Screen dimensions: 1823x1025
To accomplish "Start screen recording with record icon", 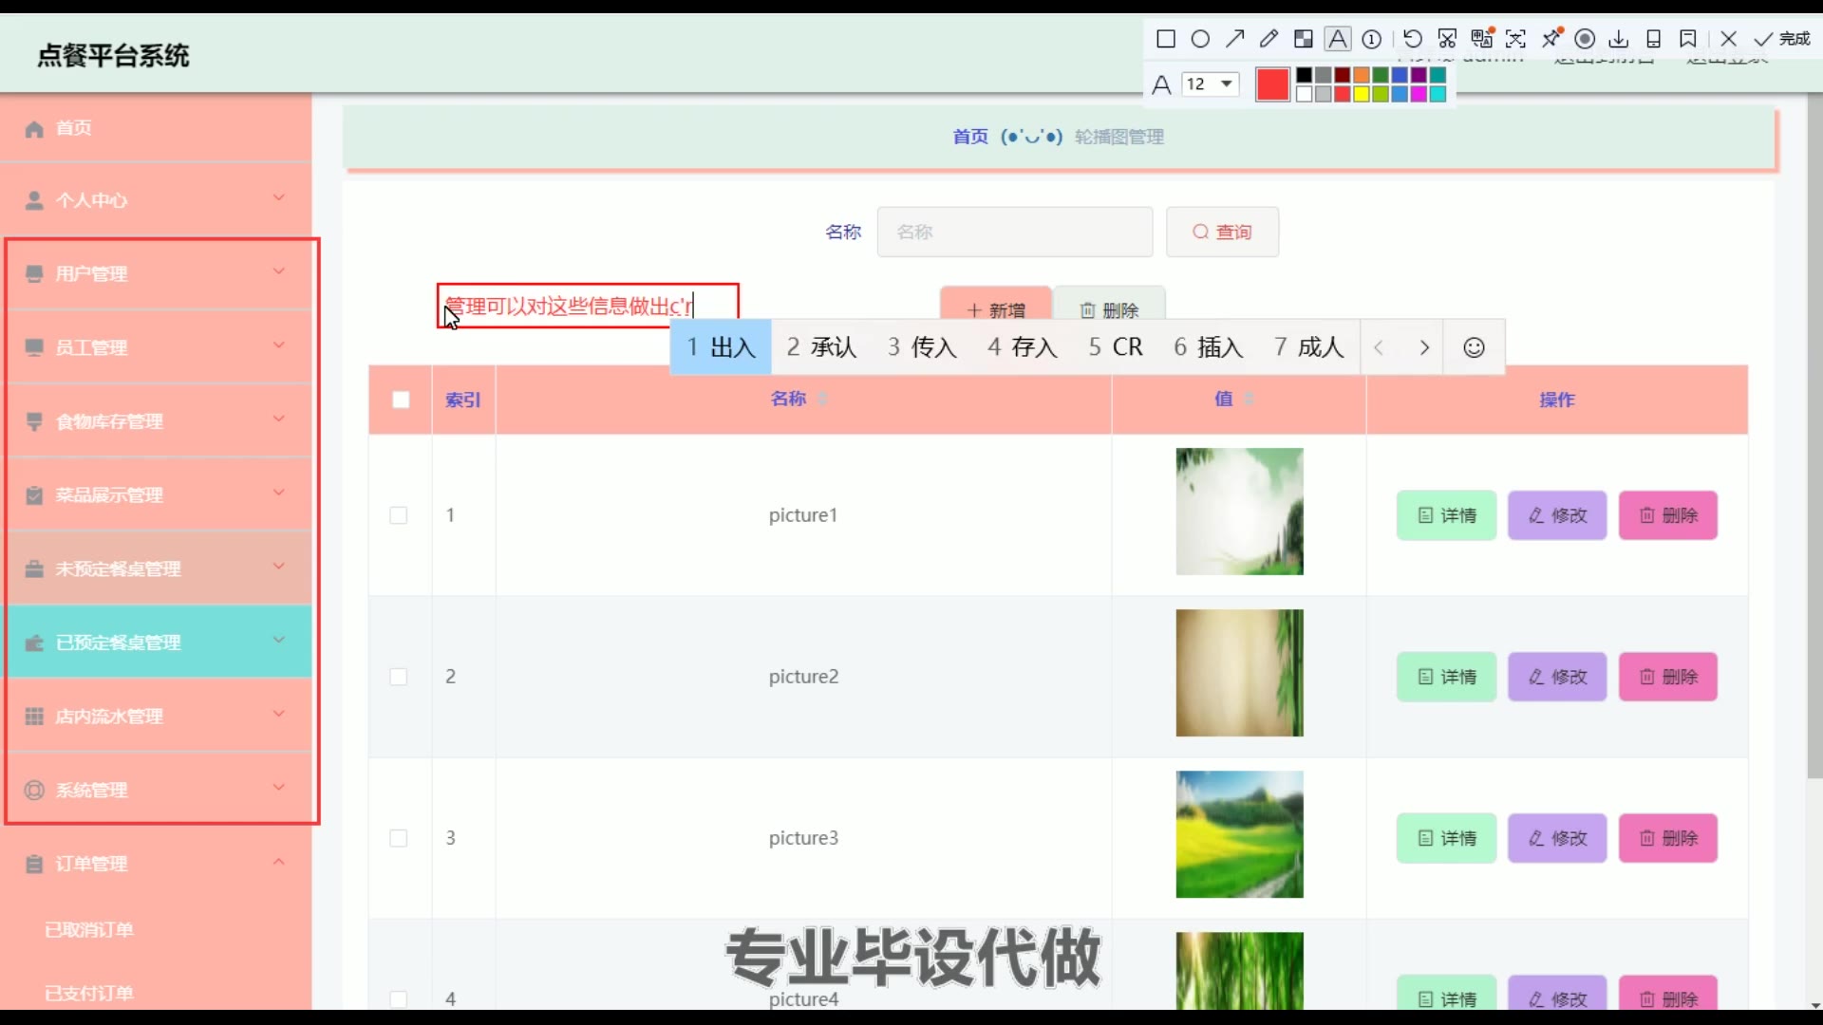I will tap(1585, 39).
